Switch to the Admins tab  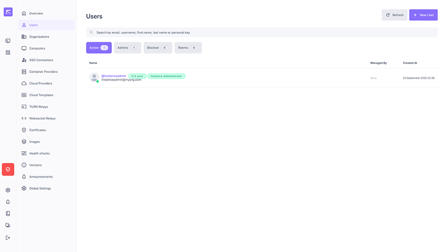(127, 48)
